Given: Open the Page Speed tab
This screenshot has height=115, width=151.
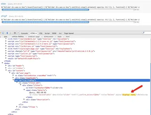Looking at the screenshot, I should click(x=69, y=33).
